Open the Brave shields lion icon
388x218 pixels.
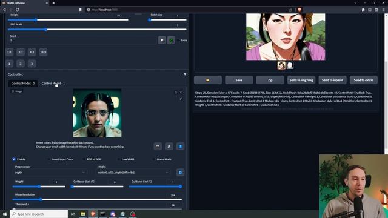point(299,10)
